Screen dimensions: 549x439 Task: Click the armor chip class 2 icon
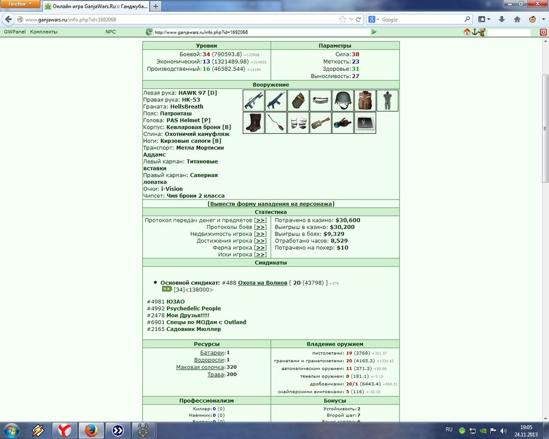365,123
